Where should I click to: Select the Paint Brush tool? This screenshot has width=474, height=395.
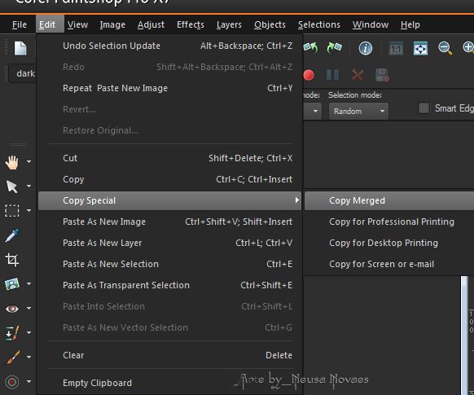pos(12,358)
